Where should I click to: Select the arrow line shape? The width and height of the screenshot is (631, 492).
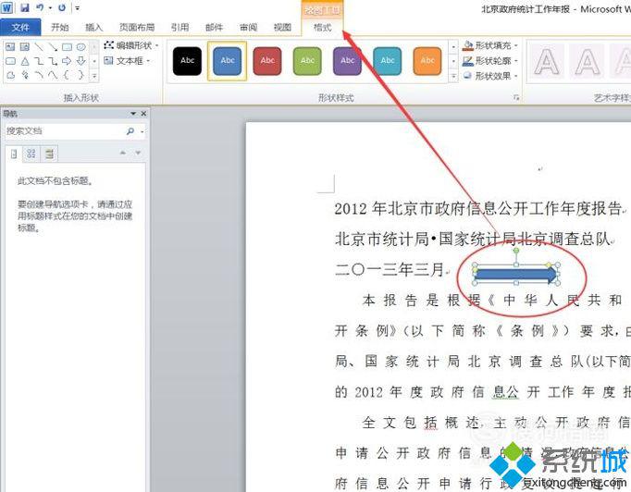(53, 47)
